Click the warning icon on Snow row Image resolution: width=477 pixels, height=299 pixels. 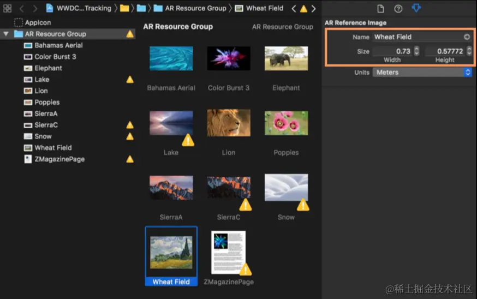(130, 136)
